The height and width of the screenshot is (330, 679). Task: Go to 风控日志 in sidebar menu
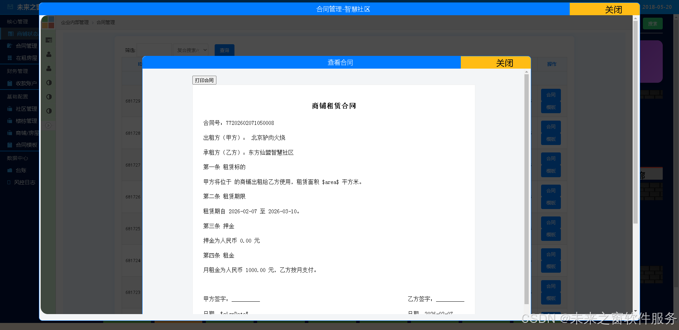click(24, 183)
